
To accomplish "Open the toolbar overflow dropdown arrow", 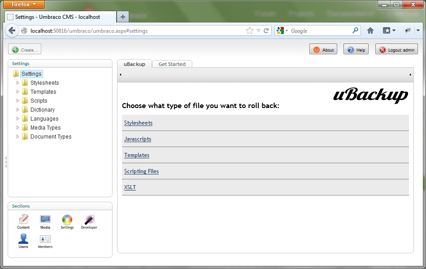I will point(418,30).
